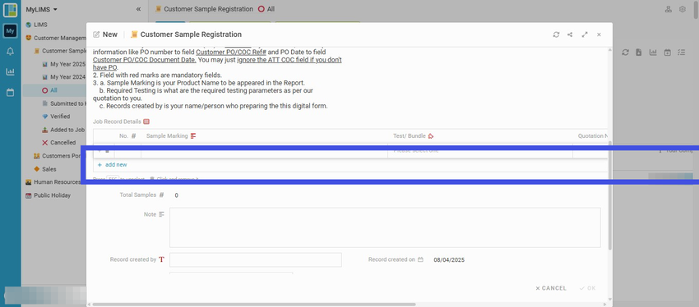Image resolution: width=699 pixels, height=307 pixels.
Task: Open bar chart icon in left rail
Action: (10, 71)
